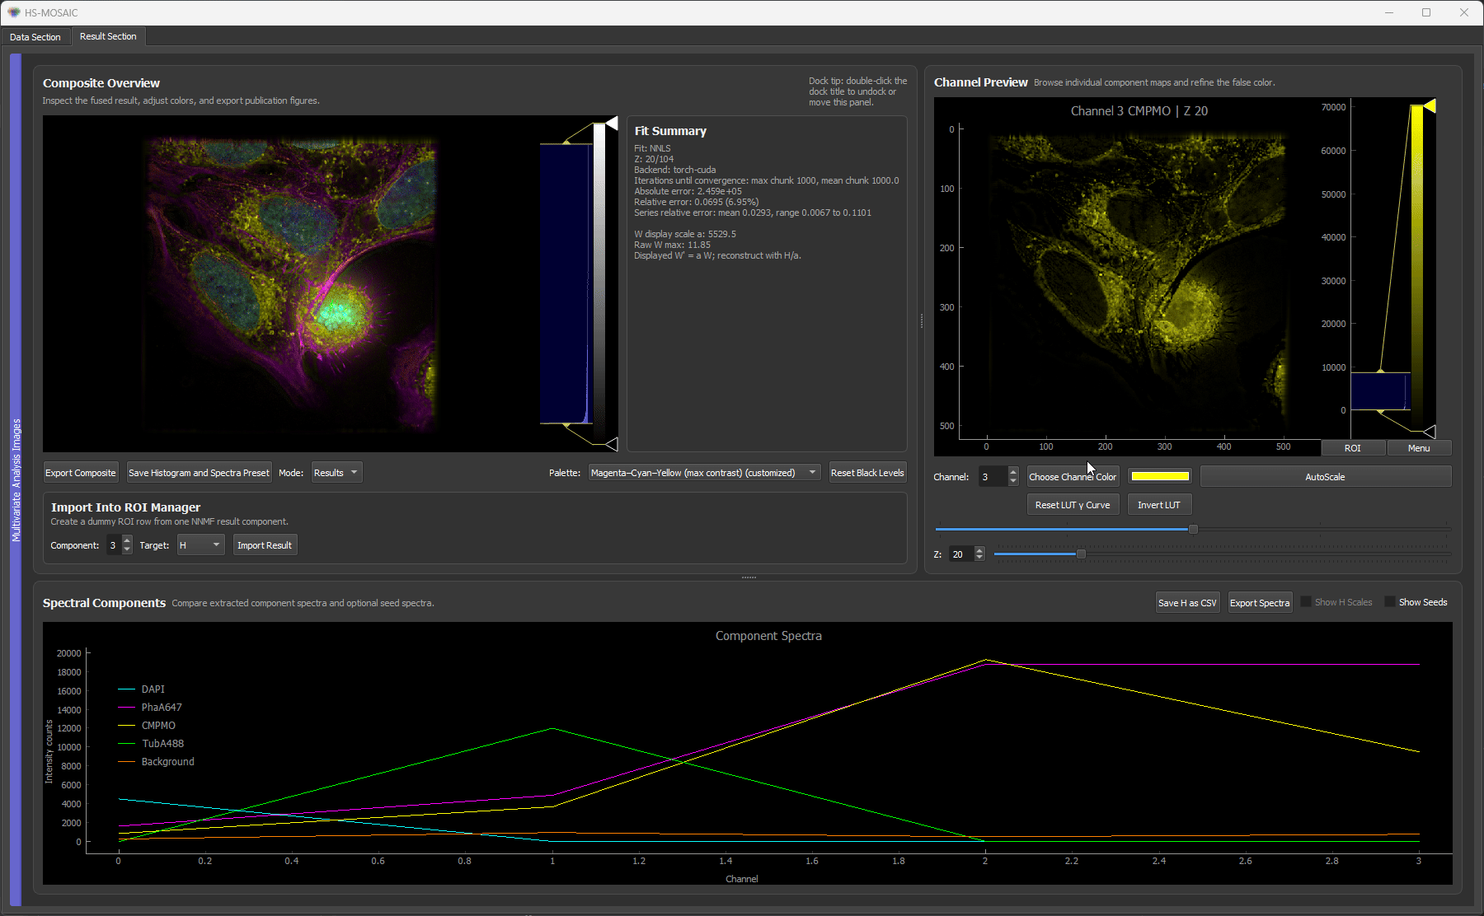Decrease Z value with down arrow
Image resolution: width=1484 pixels, height=916 pixels.
point(979,558)
